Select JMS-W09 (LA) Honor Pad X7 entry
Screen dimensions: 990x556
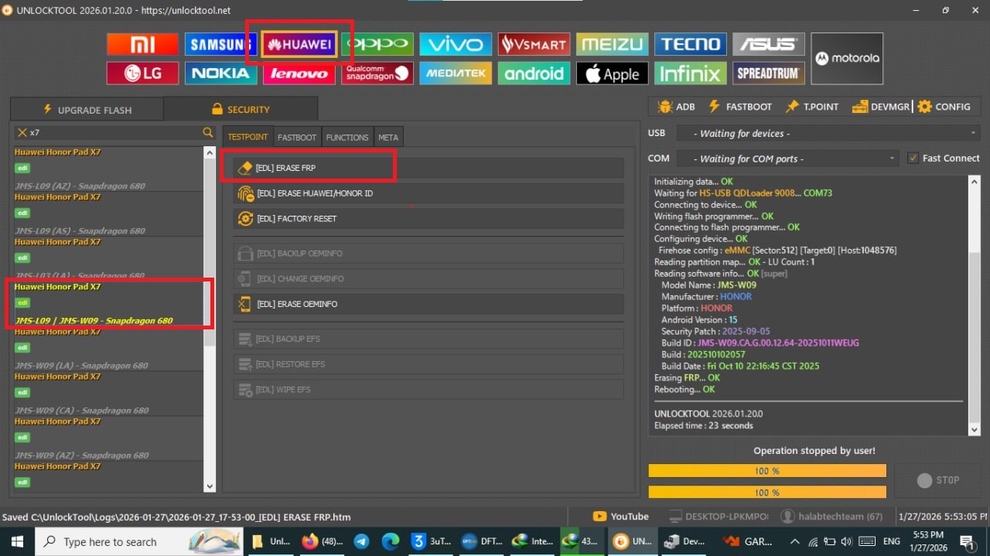click(108, 349)
